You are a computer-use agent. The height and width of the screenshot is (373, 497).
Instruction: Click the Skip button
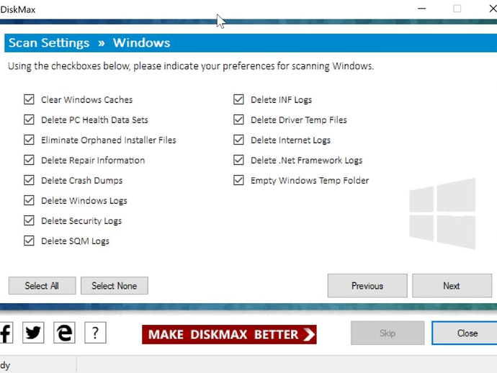click(x=388, y=333)
